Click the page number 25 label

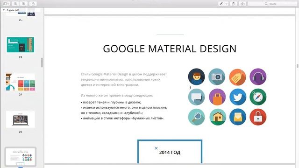pyautogui.click(x=21, y=132)
